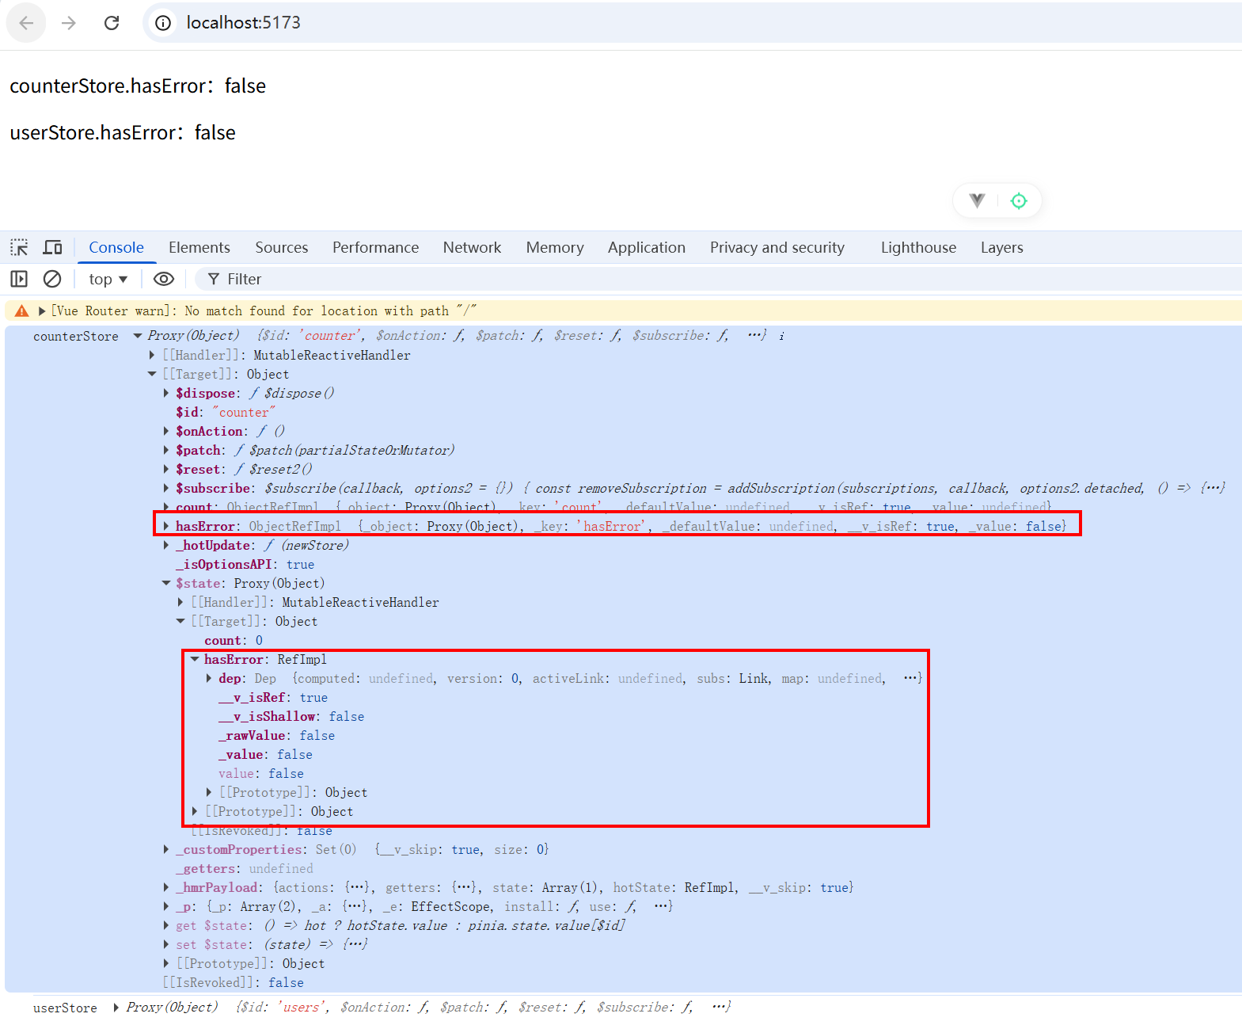Image resolution: width=1242 pixels, height=1025 pixels.
Task: Expand the $patch function entry
Action: pos(166,451)
